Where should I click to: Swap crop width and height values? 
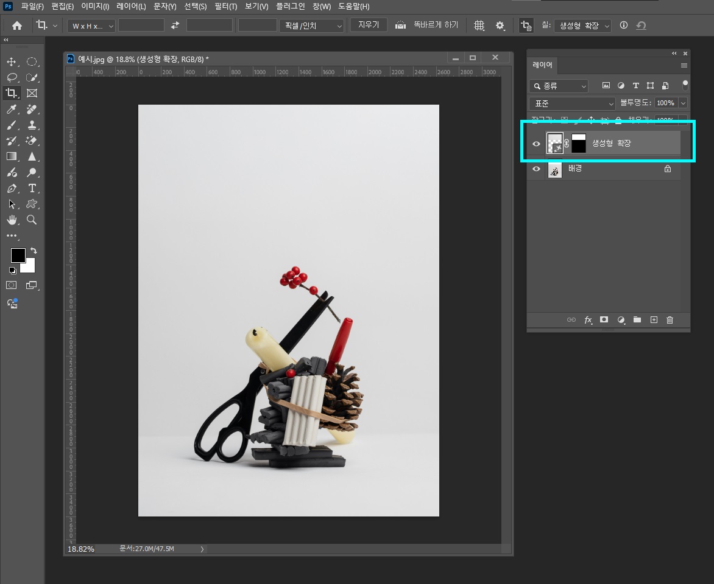click(x=175, y=26)
